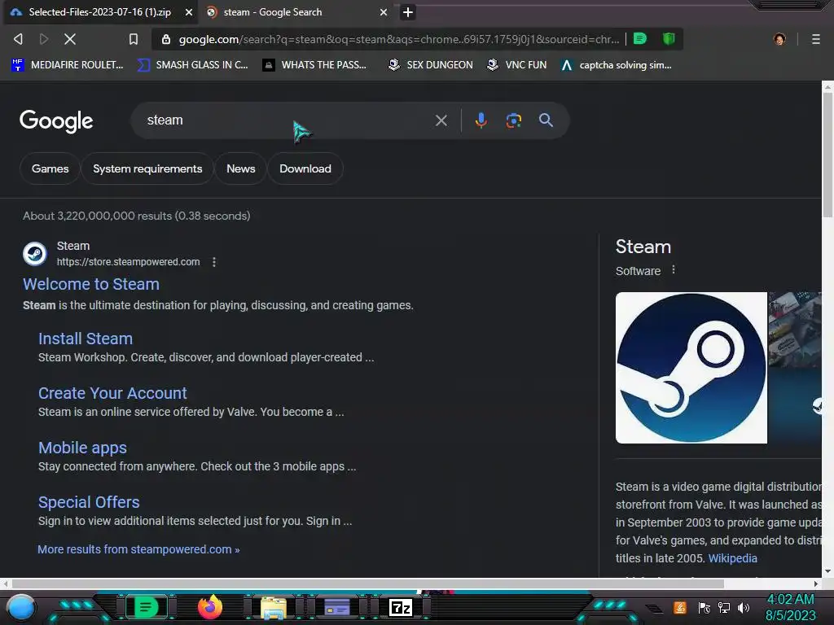Open the purple window app on the taskbar
Image resolution: width=834 pixels, height=625 pixels.
(337, 607)
